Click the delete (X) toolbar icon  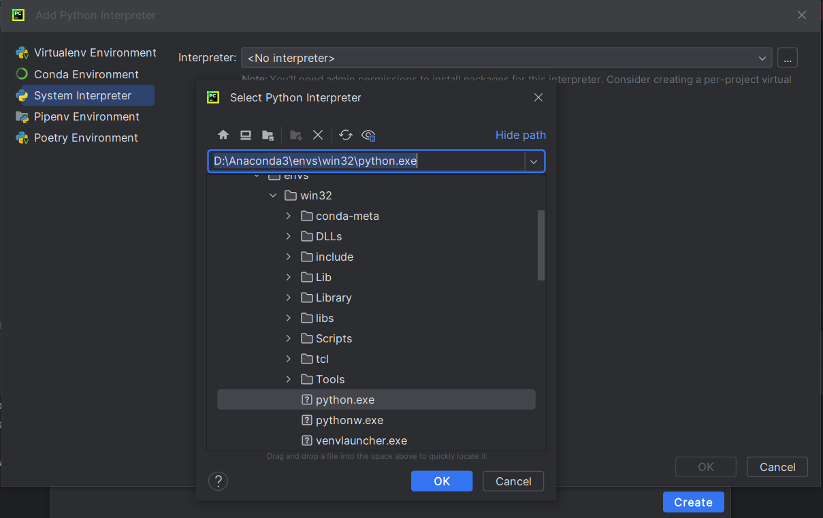(318, 135)
